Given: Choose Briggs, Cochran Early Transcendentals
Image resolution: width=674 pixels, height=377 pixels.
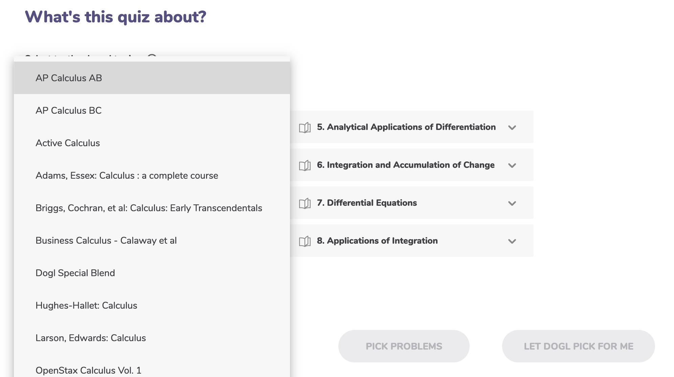Looking at the screenshot, I should [x=152, y=208].
